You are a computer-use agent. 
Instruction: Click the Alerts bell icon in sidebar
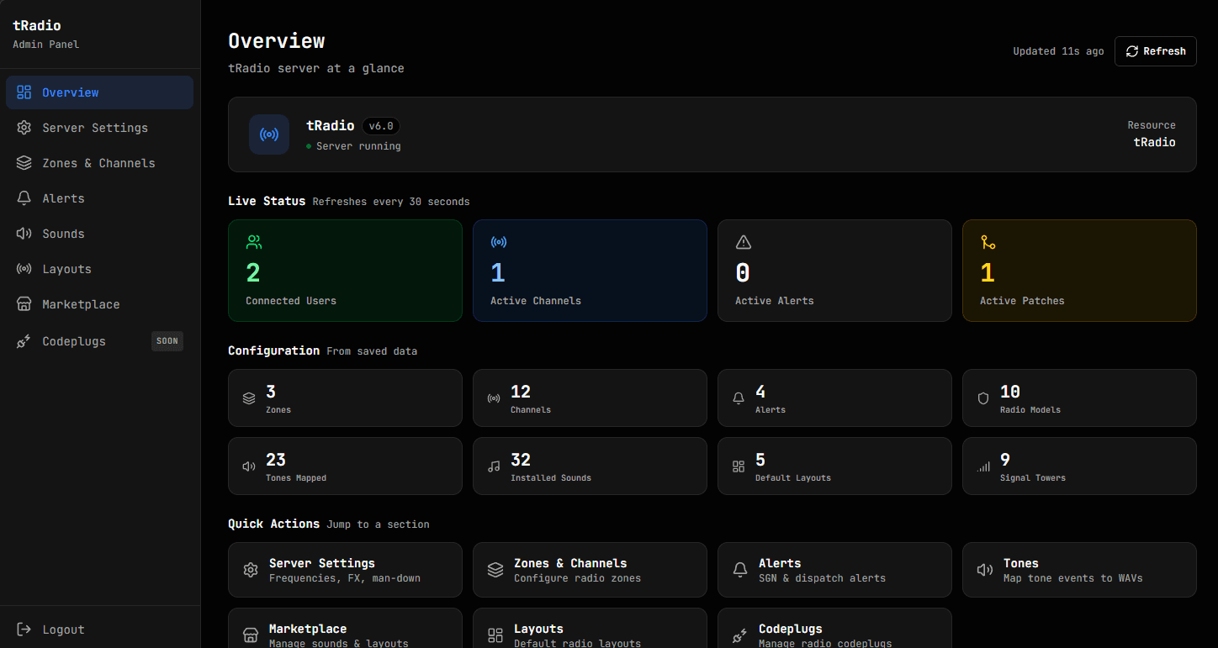pos(24,198)
